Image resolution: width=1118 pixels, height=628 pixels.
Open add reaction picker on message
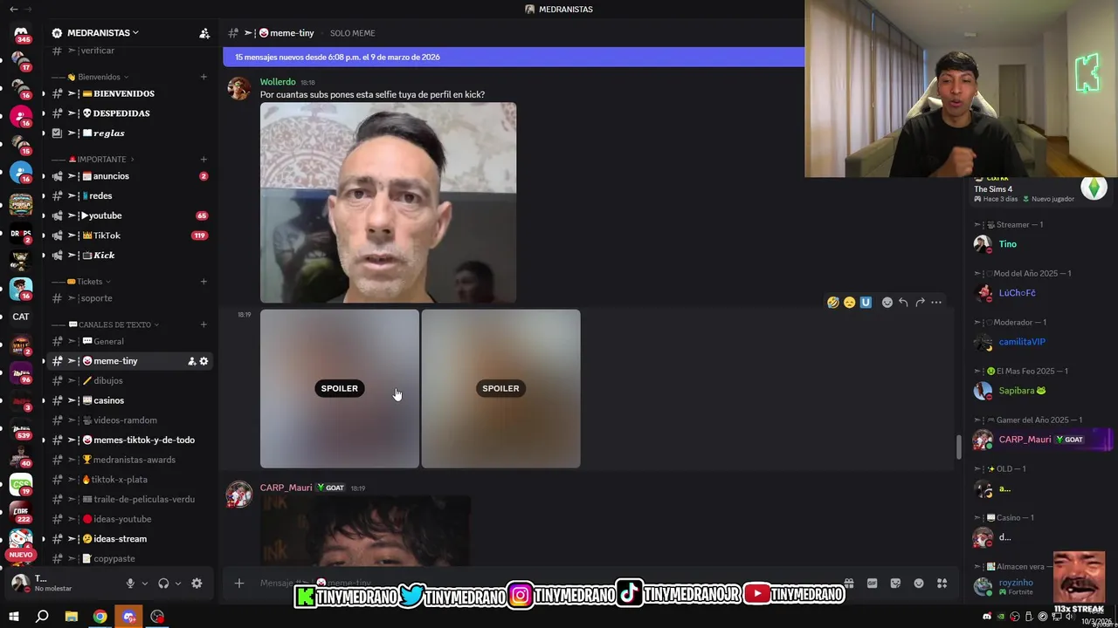click(x=887, y=303)
